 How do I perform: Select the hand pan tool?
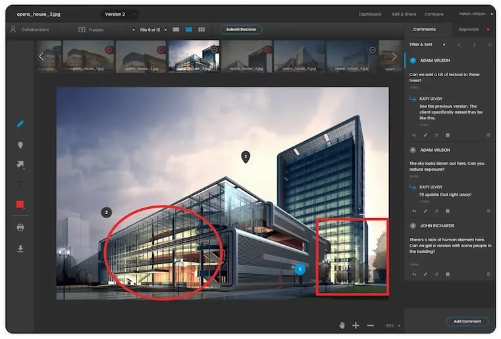coord(342,325)
